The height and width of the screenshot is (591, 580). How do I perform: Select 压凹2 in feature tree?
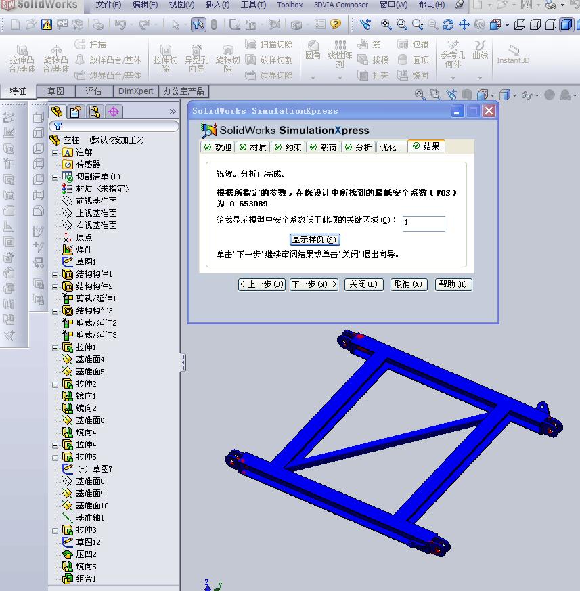(79, 554)
